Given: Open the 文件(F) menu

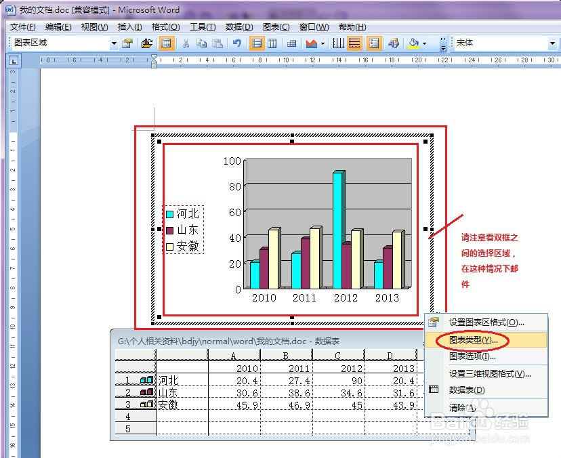Looking at the screenshot, I should coord(22,27).
